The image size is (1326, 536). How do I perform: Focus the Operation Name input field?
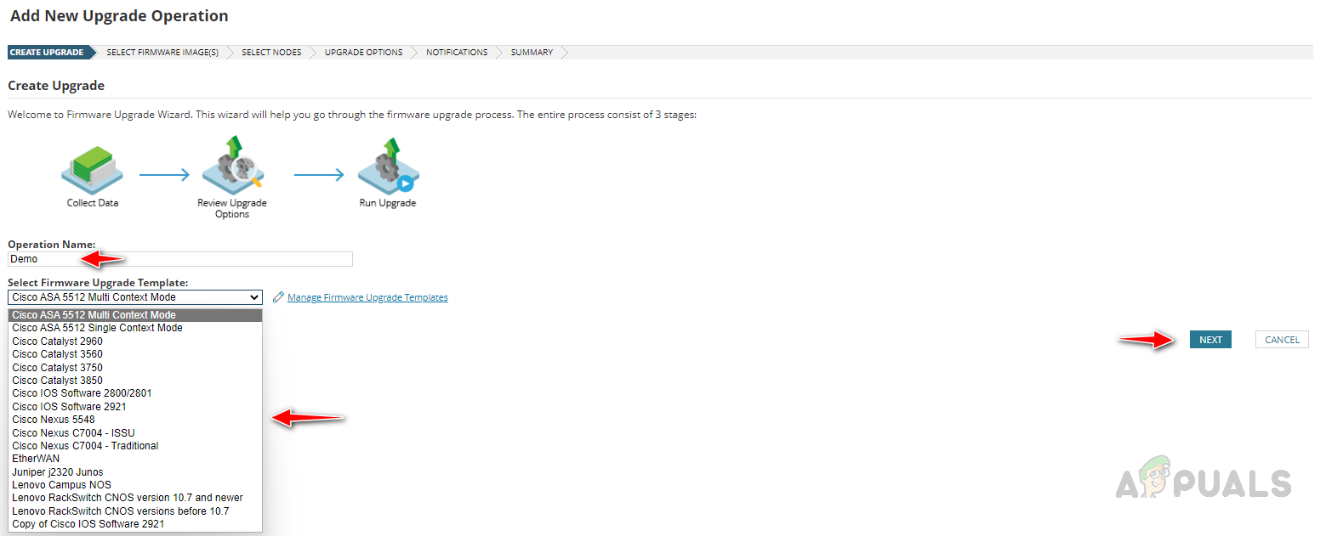[180, 259]
